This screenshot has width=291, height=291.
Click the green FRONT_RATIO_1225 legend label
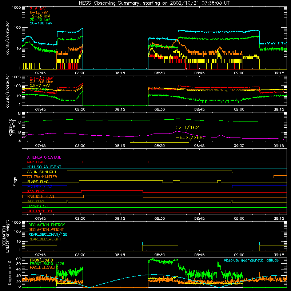tap(47, 264)
